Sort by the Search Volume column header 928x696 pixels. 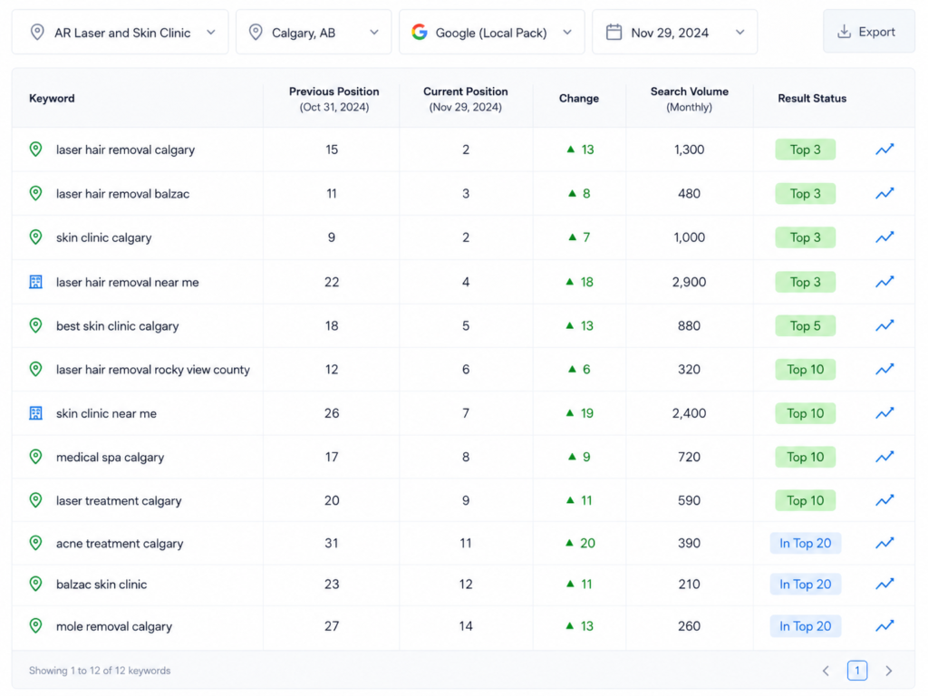[x=689, y=99]
